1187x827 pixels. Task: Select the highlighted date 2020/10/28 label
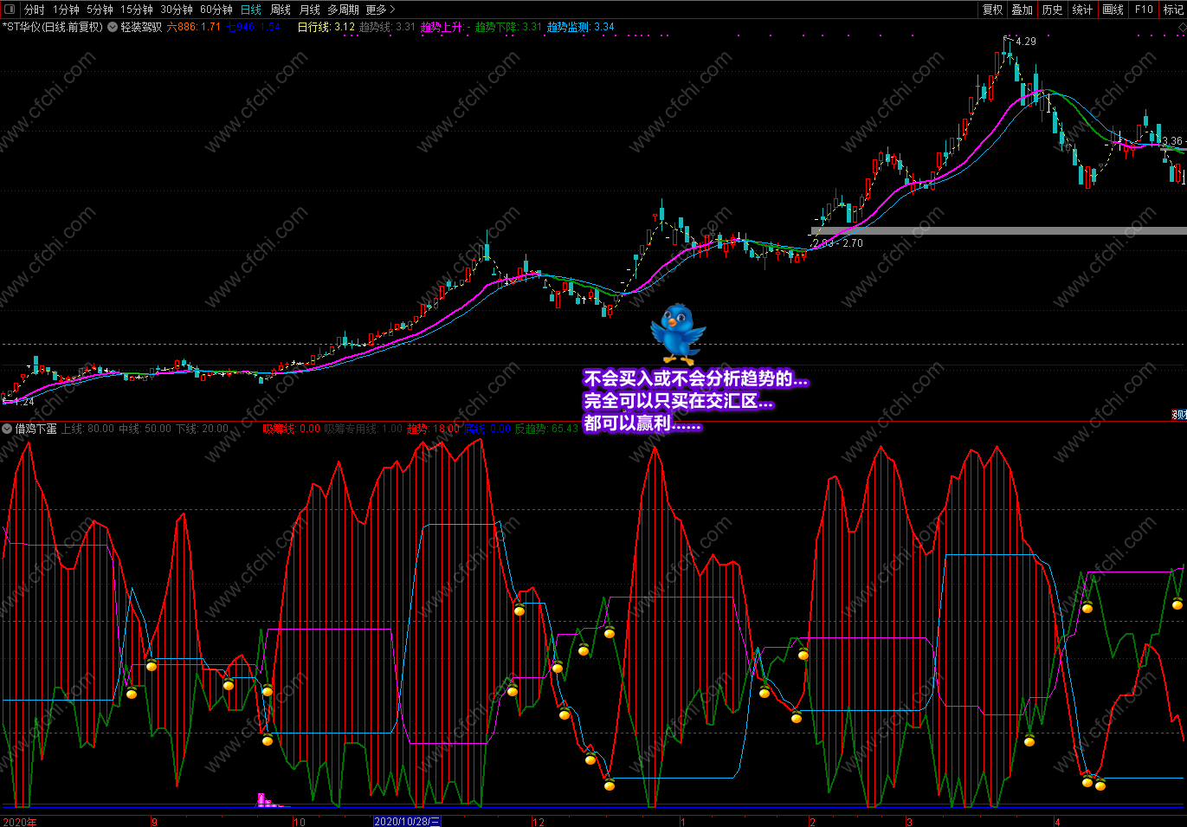(407, 822)
